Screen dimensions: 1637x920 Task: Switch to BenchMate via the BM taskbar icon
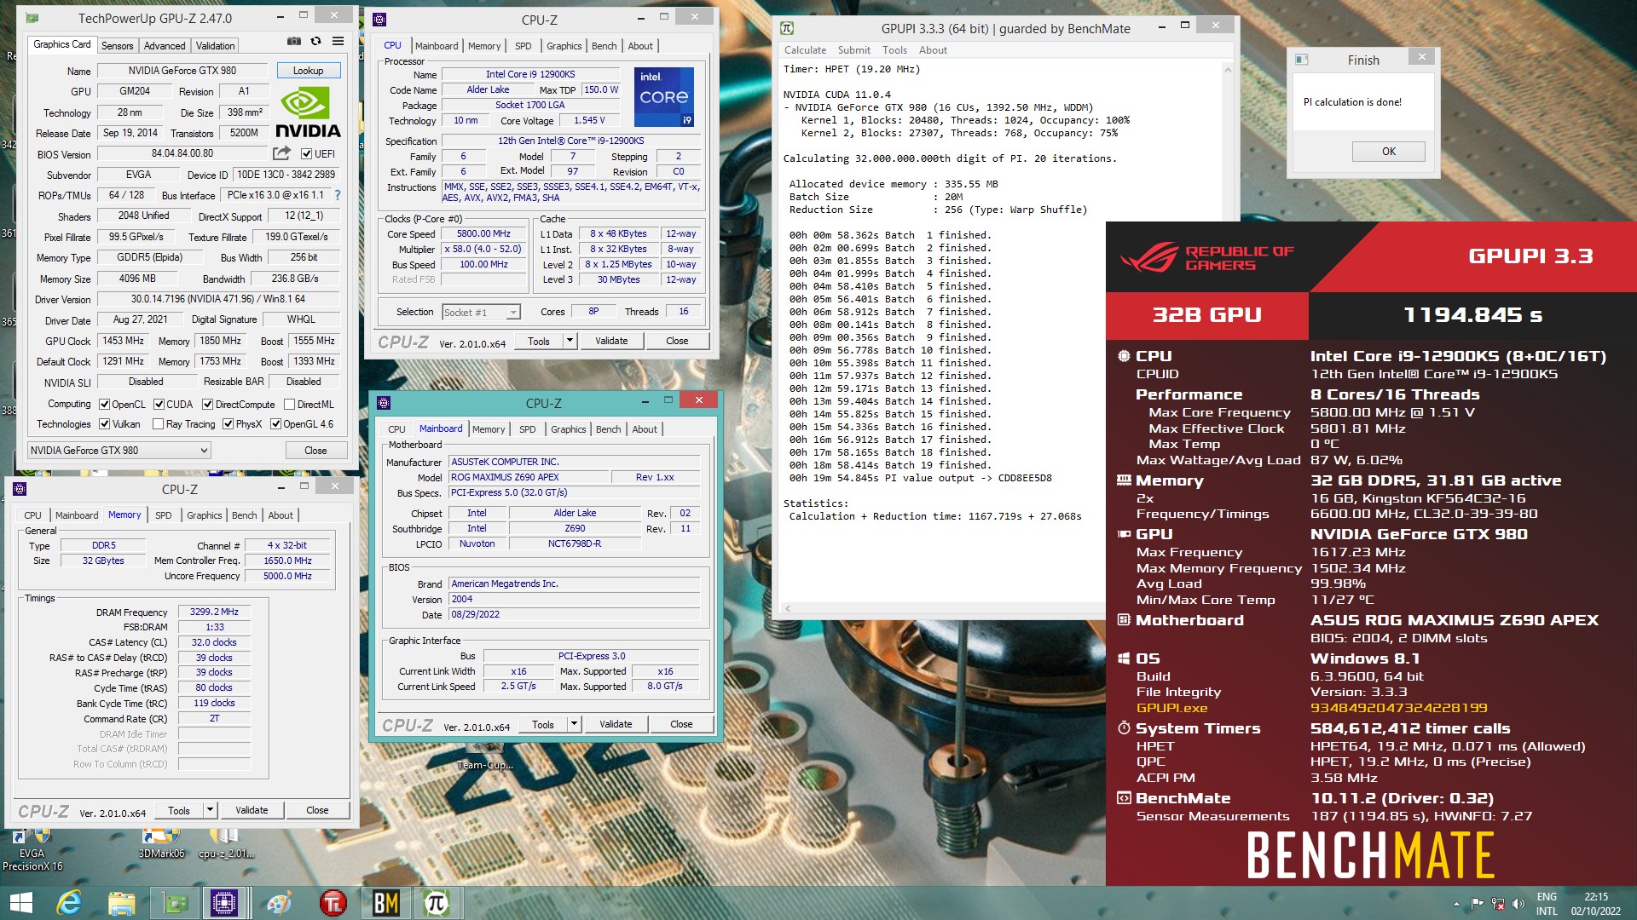click(385, 903)
